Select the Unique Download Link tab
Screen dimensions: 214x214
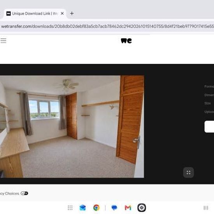click(x=35, y=14)
